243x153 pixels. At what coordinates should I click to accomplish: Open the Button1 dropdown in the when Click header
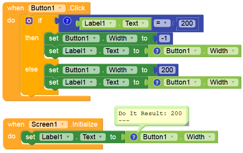60,8
